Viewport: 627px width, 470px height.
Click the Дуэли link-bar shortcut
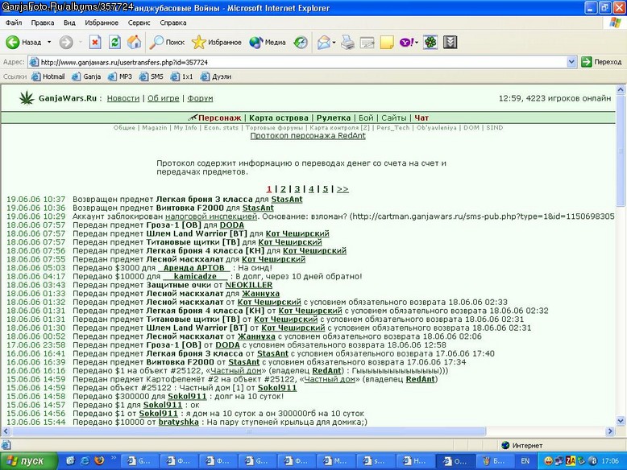click(216, 76)
